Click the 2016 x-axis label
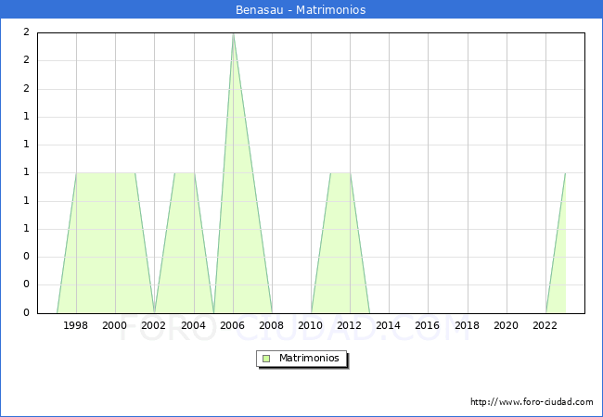 point(428,325)
